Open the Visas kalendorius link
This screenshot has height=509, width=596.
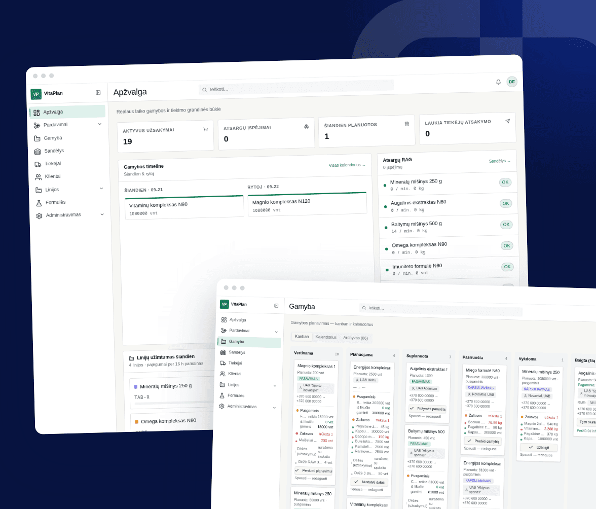(347, 165)
